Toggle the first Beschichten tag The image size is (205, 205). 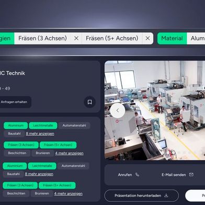17,153
